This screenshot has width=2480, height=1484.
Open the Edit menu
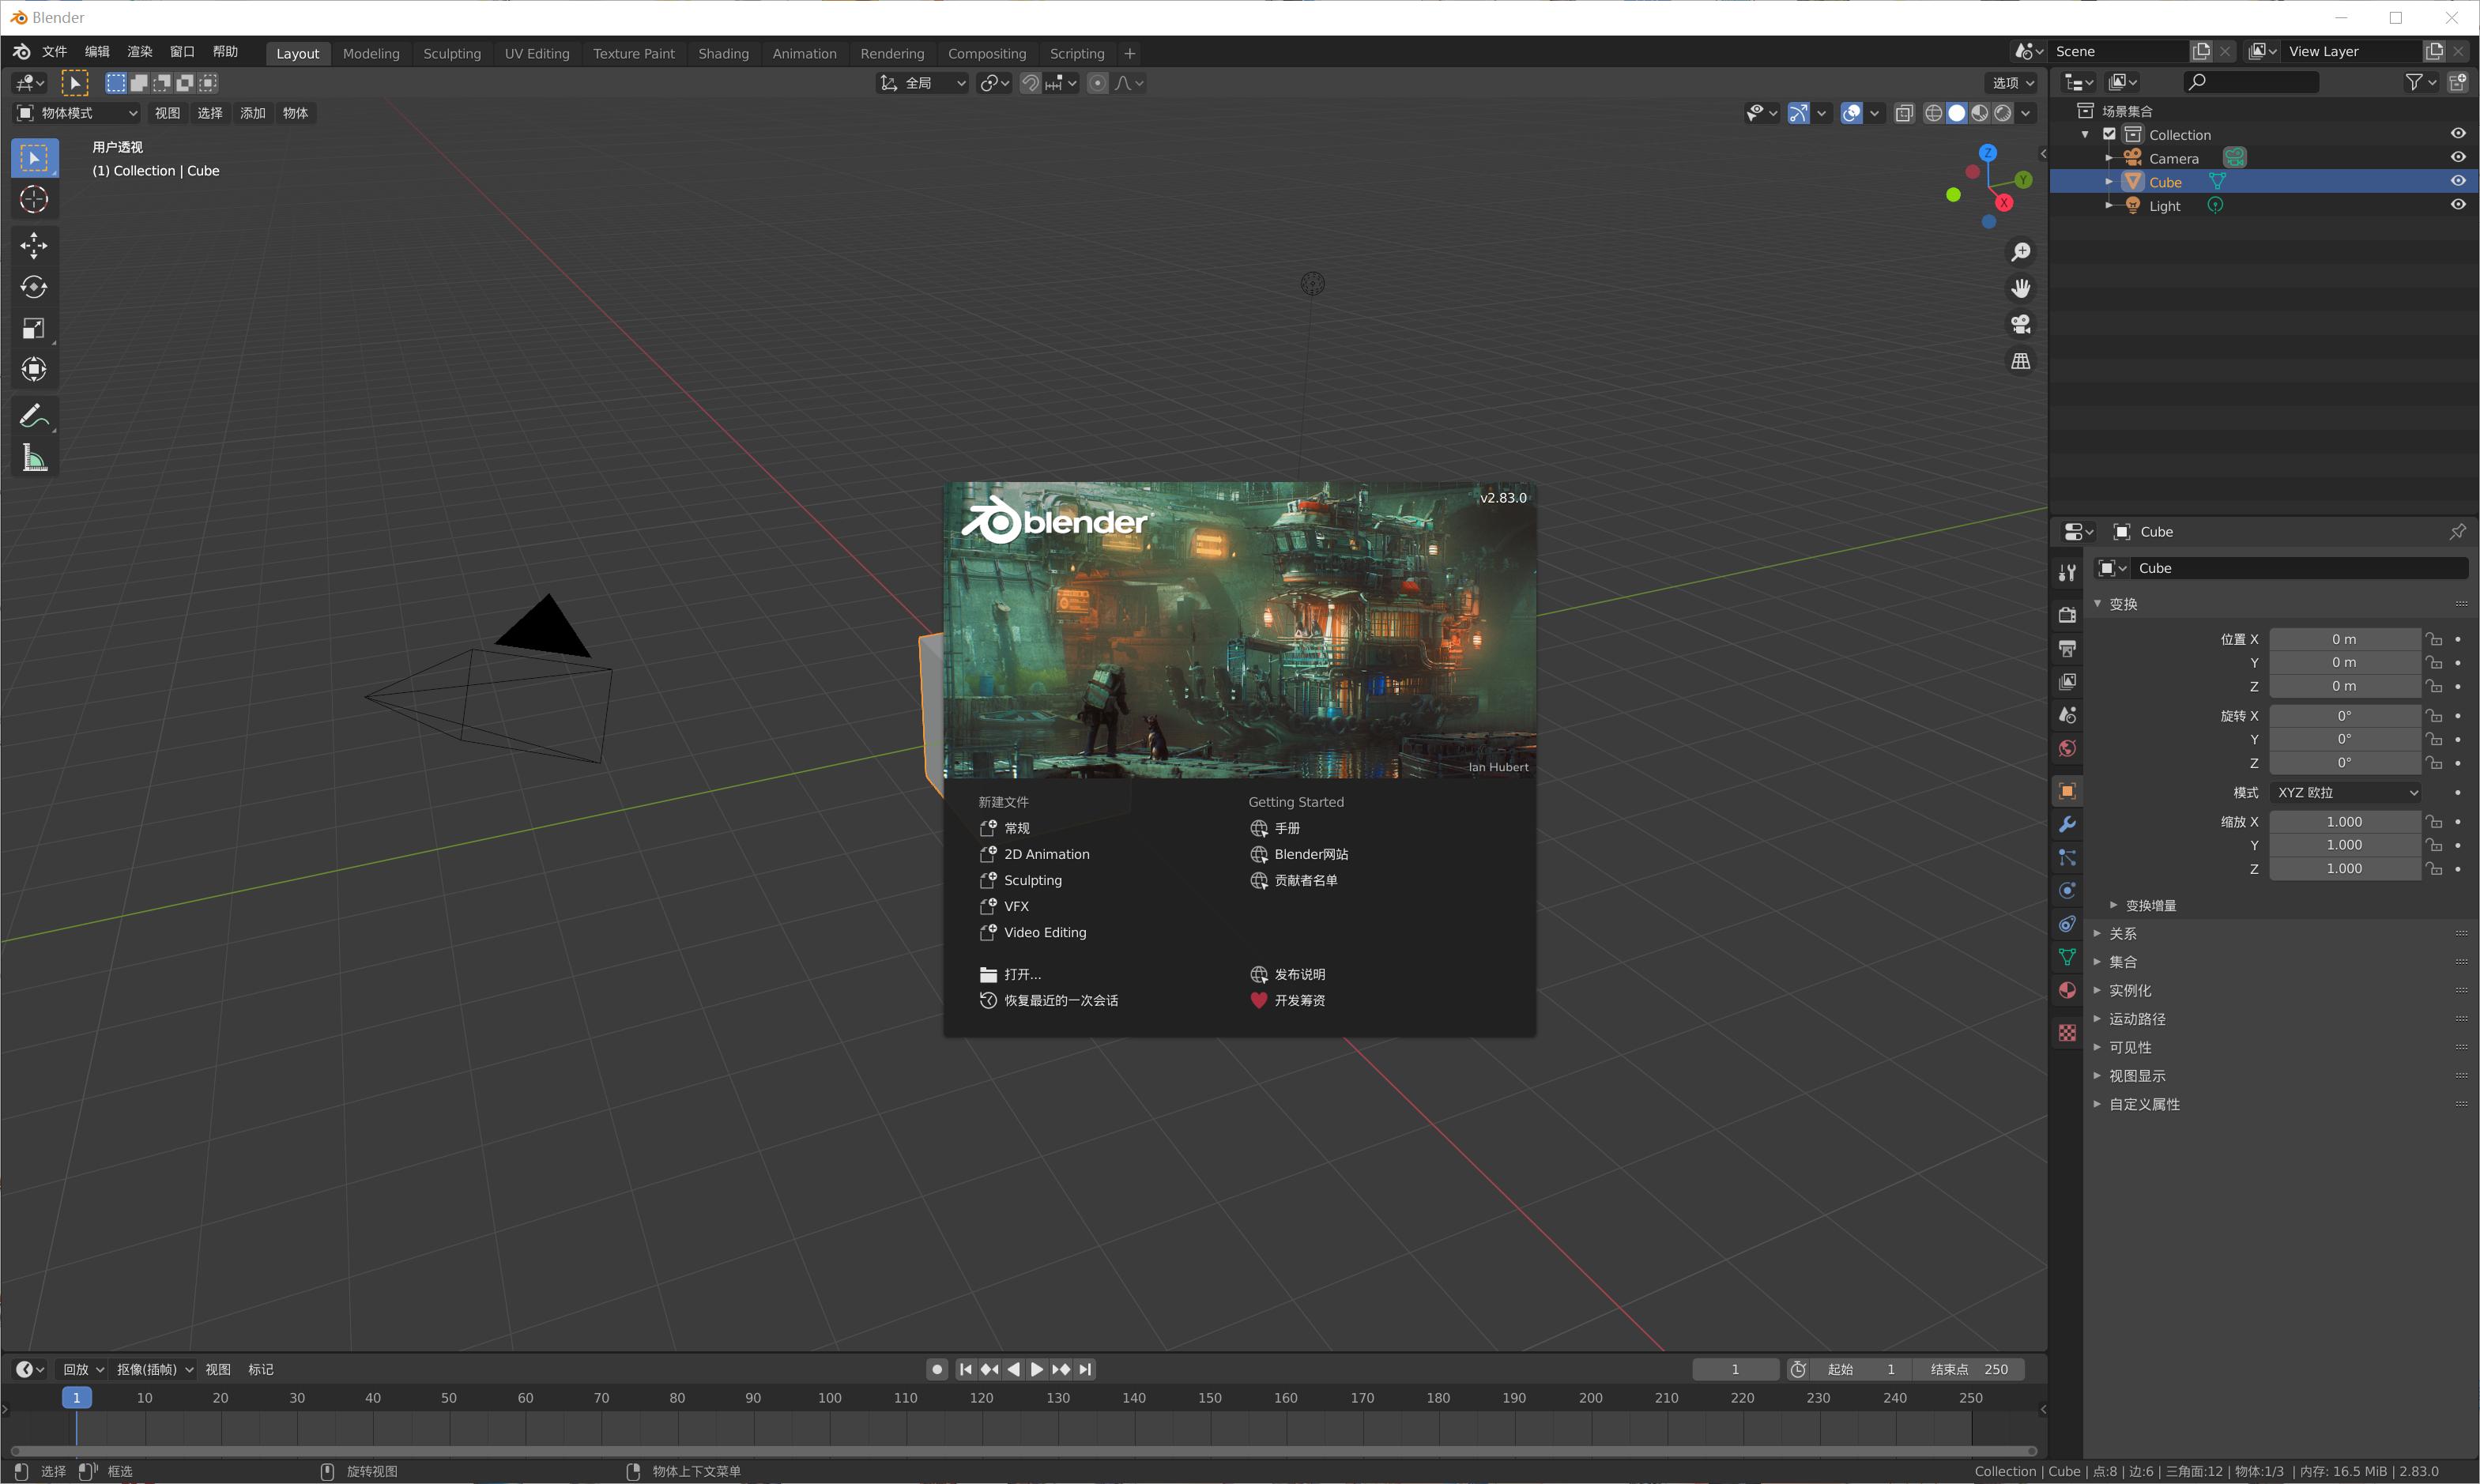[x=97, y=52]
